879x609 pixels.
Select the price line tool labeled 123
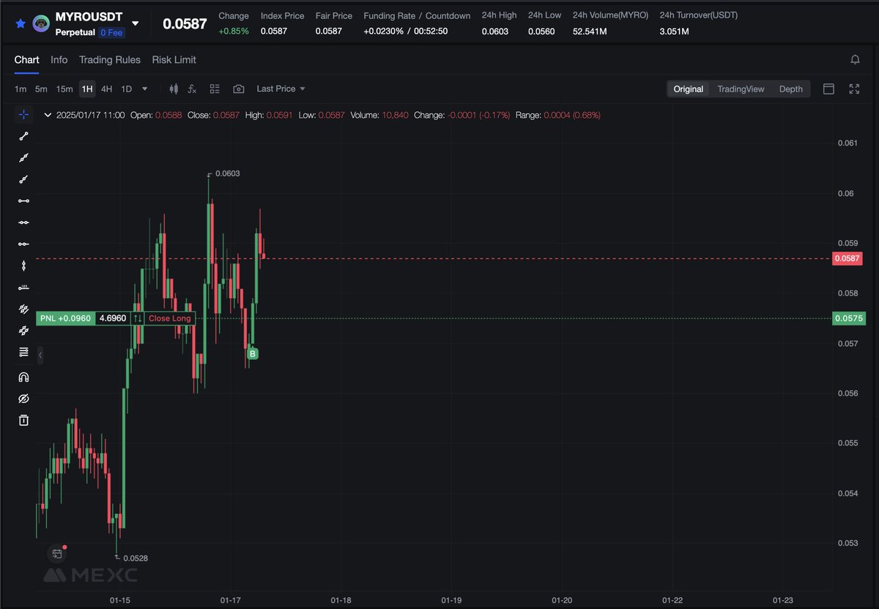(x=23, y=288)
